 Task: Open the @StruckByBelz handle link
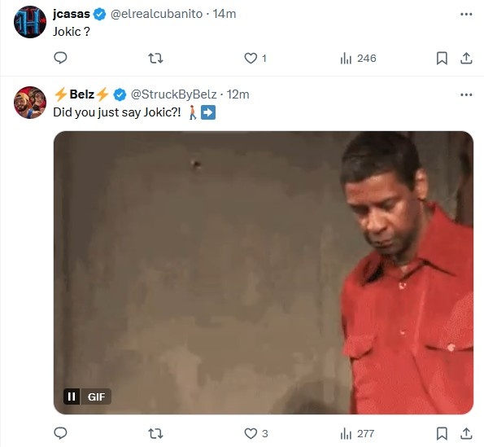(174, 94)
